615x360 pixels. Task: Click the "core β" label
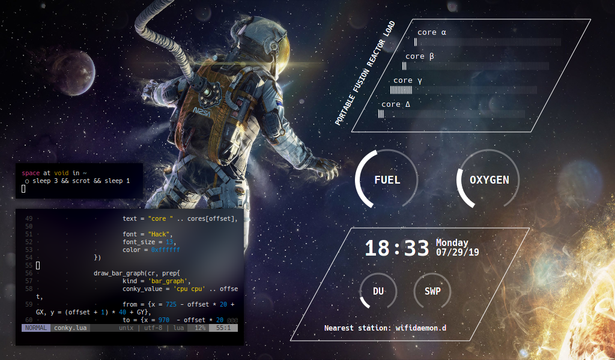pos(420,56)
